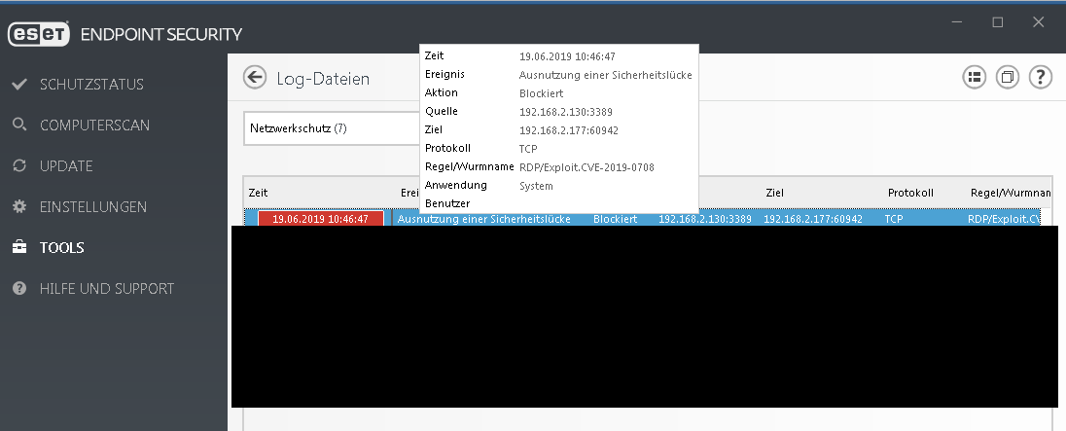Open log in separate window icon
Screen dimensions: 1066x431
click(1008, 77)
